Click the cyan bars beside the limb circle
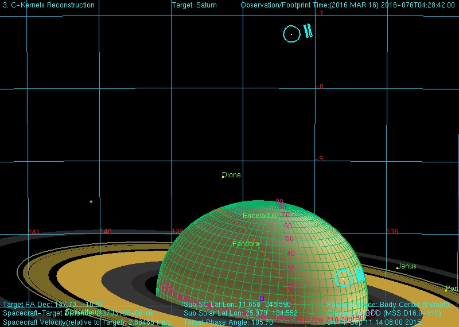459x327 pixels. (360, 275)
